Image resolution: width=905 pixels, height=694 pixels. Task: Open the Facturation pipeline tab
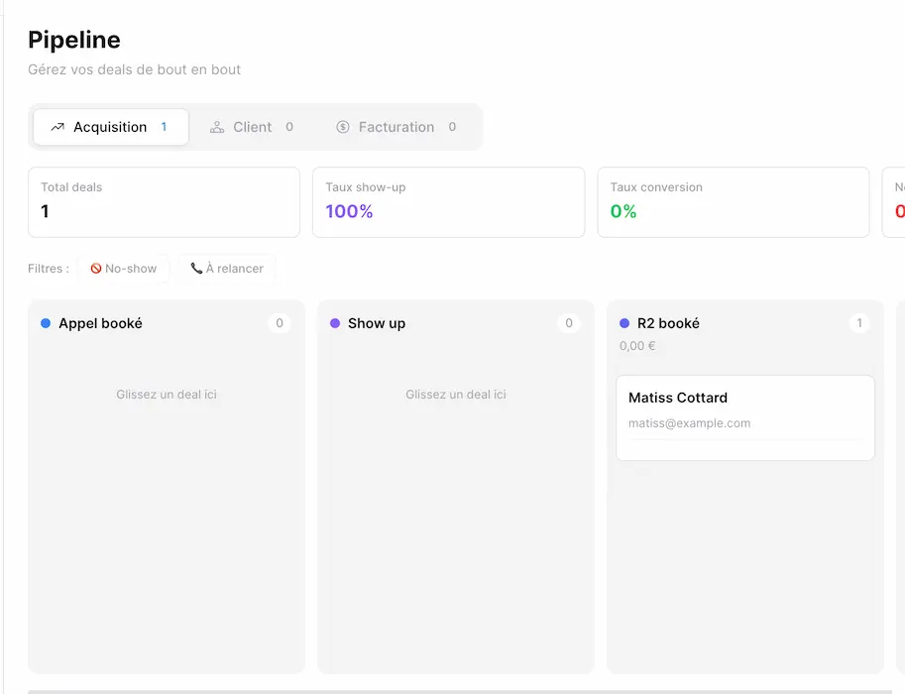pos(396,127)
